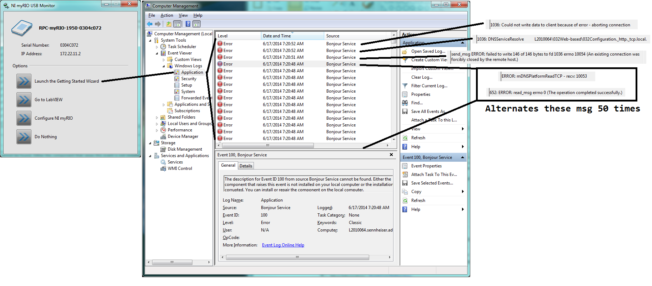Viewport: 652px width, 286px height.
Task: Switch to the Details tab
Action: click(x=246, y=166)
